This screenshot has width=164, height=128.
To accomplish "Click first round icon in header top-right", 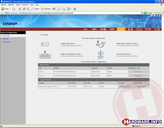I will [152, 16].
